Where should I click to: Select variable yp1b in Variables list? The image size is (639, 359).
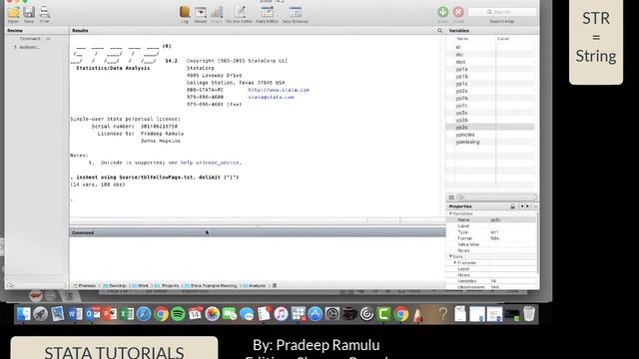click(461, 77)
